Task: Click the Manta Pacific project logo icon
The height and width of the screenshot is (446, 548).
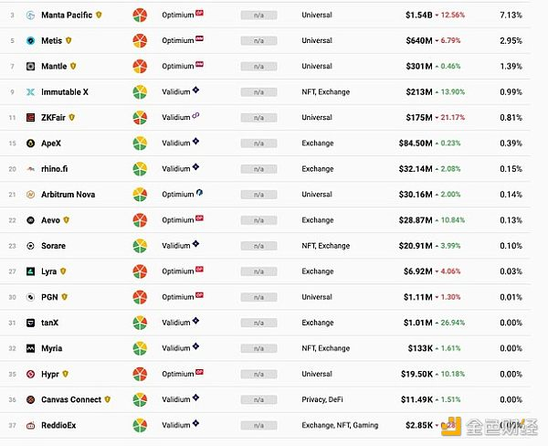Action: pos(32,16)
